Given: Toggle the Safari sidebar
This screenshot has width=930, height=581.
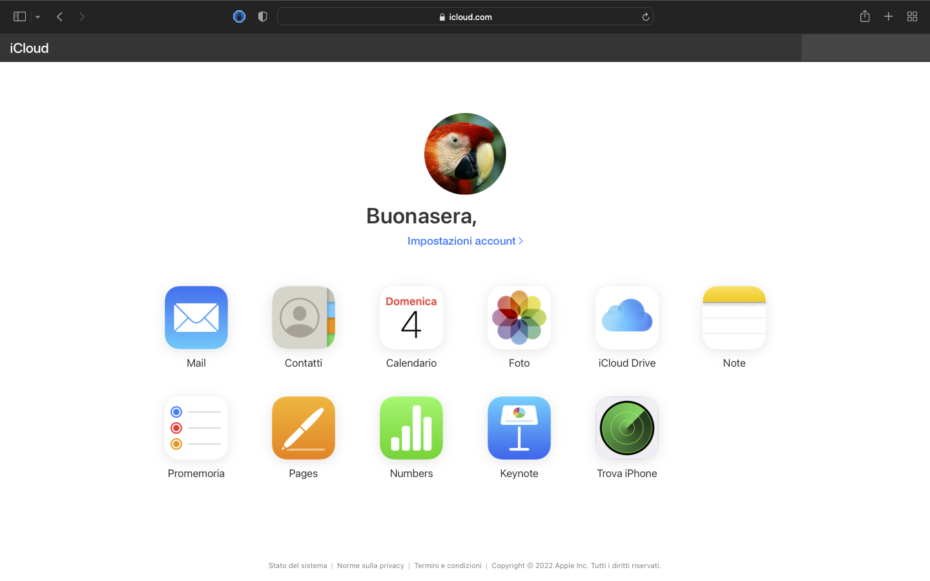Looking at the screenshot, I should (19, 16).
